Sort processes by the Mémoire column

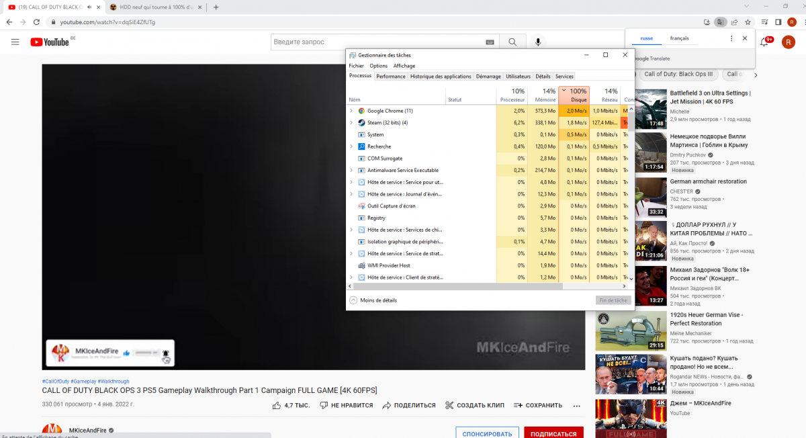click(x=543, y=95)
